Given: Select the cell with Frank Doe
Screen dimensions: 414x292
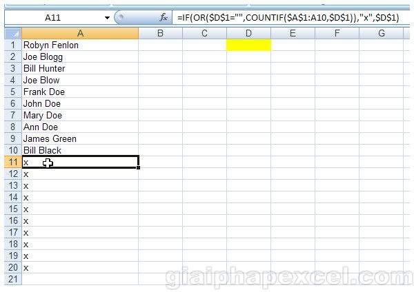Looking at the screenshot, I should 80,92.
